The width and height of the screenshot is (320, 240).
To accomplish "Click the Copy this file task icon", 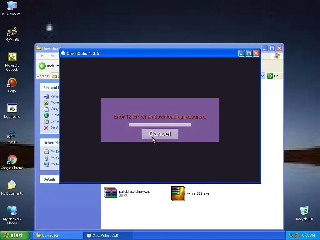I will 46,109.
